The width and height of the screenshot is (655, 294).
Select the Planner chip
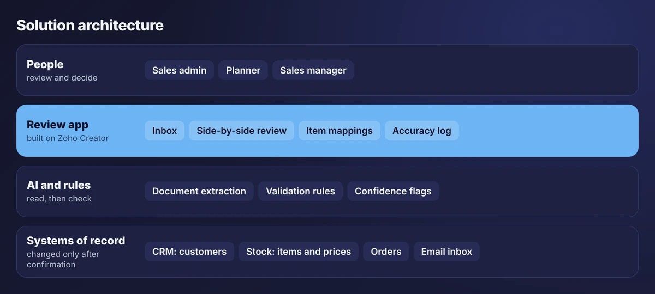click(x=243, y=70)
